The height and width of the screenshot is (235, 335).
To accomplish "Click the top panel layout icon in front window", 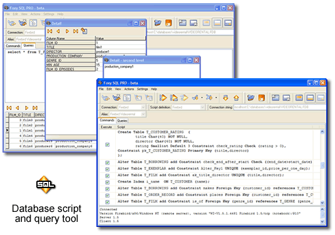I will [x=299, y=98].
